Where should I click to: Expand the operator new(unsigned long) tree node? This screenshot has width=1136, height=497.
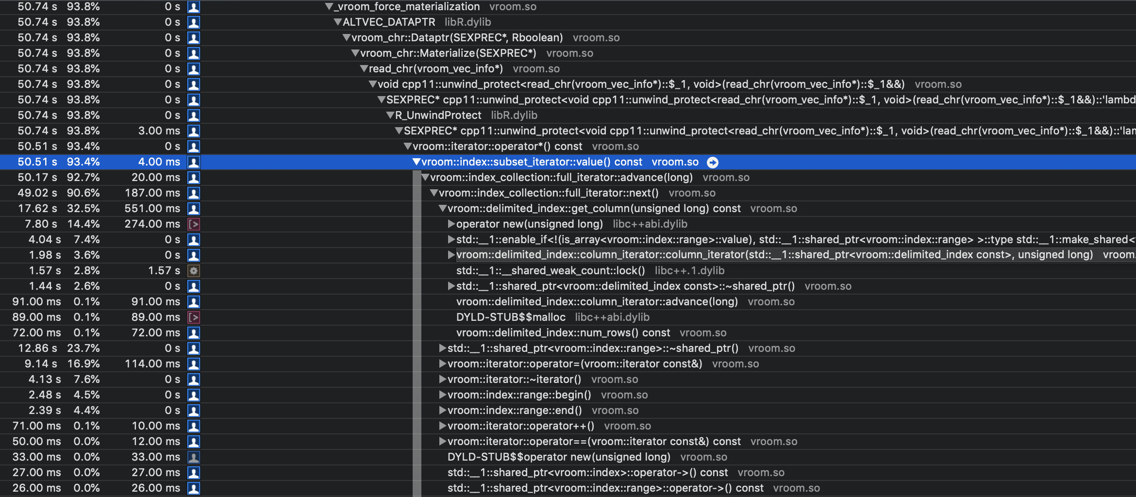451,224
